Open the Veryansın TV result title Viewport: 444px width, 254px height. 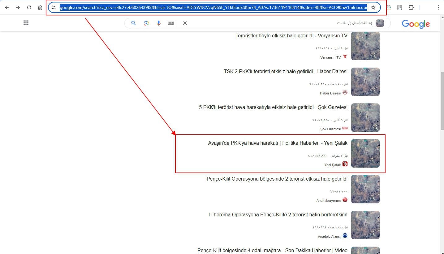tap(291, 36)
